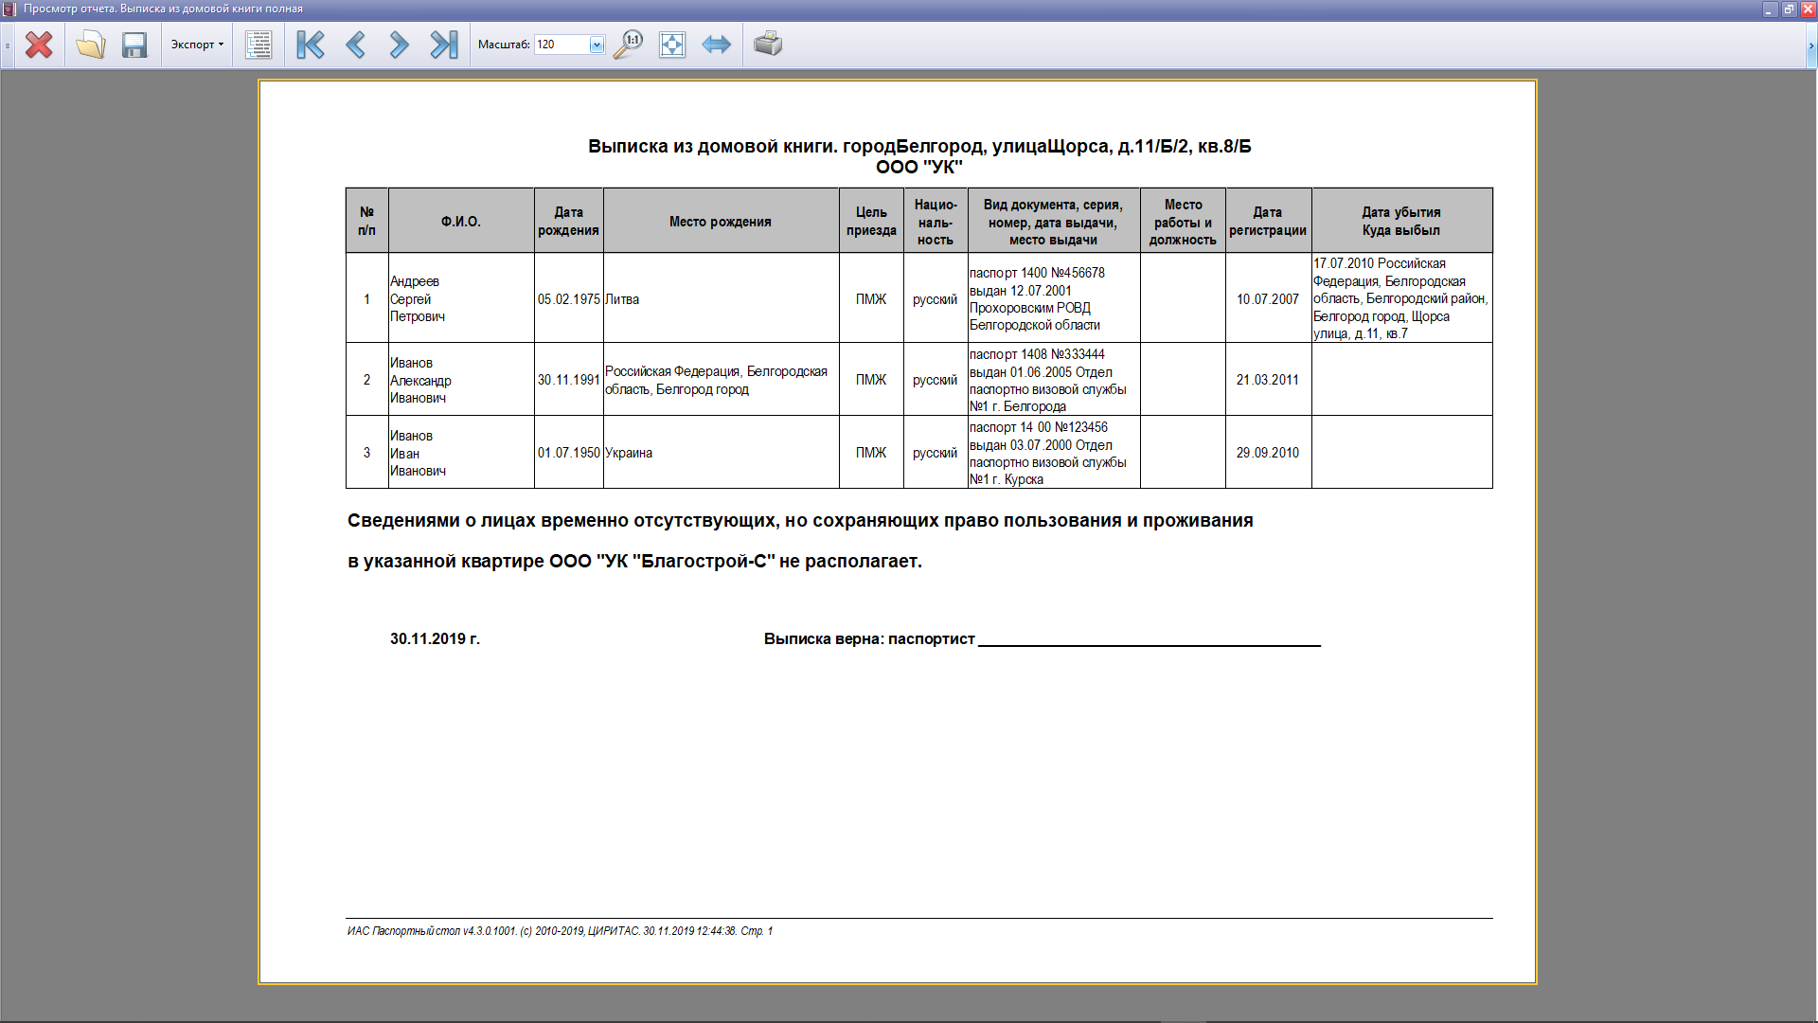Click registration date 29.09.2010
1818x1023 pixels.
tap(1268, 453)
